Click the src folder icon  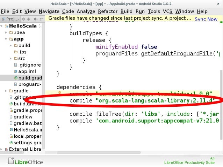(16, 59)
